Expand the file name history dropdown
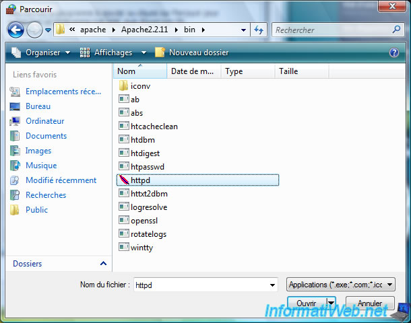 (272, 285)
